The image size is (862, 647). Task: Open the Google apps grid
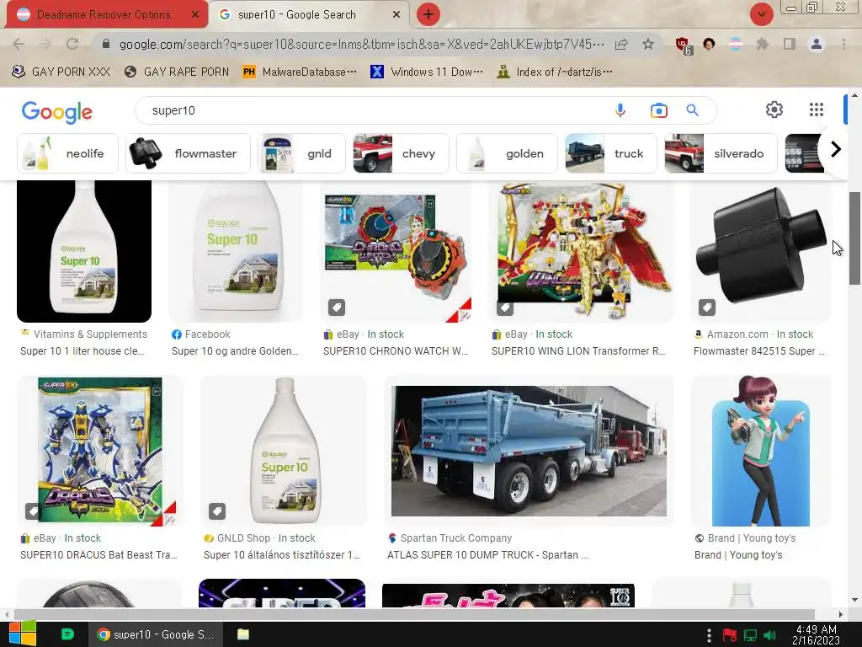click(817, 110)
